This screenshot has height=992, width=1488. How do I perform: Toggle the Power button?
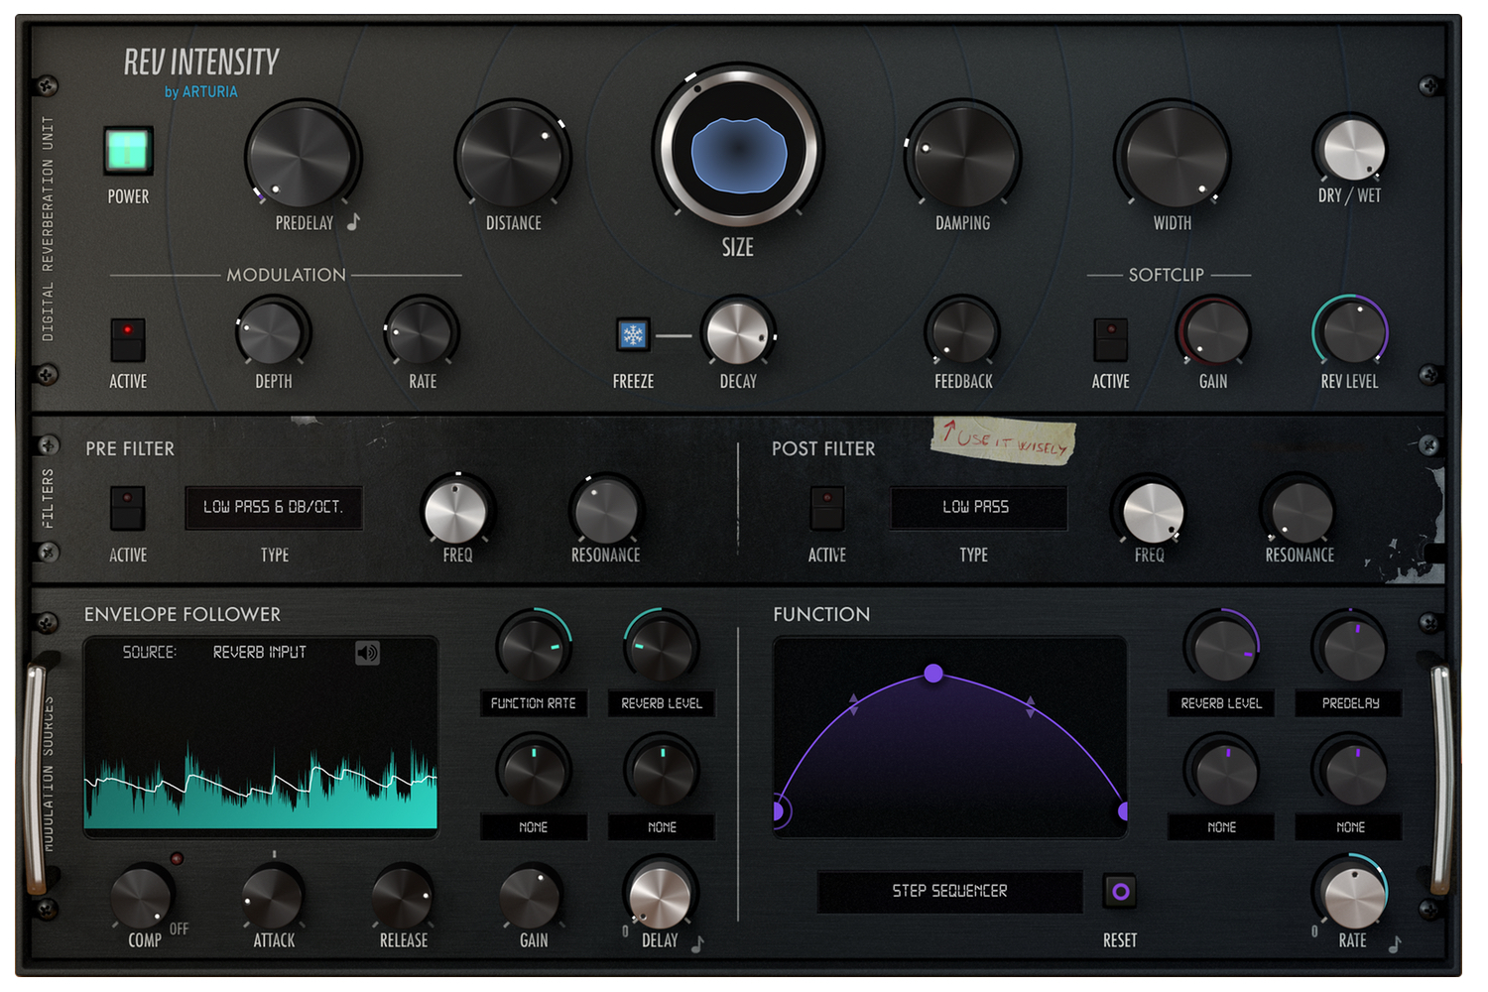(x=129, y=151)
